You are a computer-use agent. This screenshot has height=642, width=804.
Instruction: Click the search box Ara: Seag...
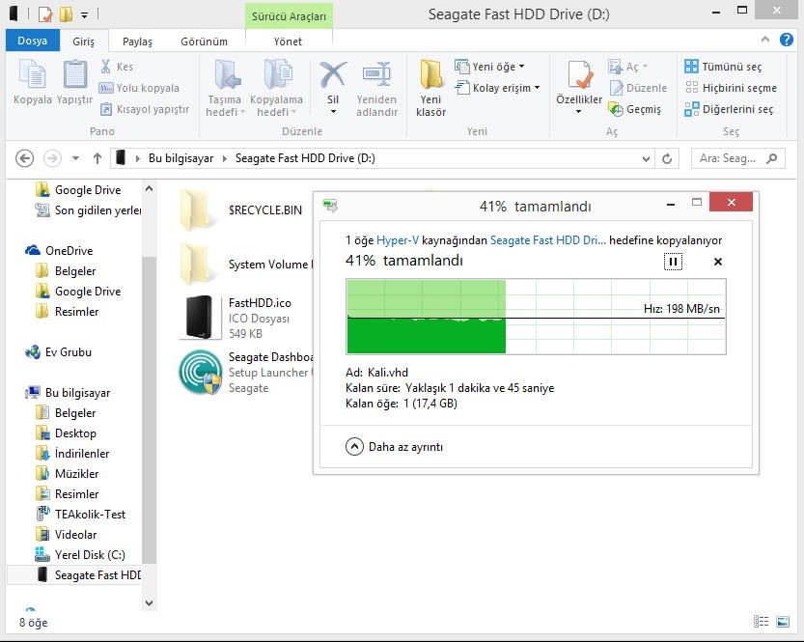click(737, 158)
